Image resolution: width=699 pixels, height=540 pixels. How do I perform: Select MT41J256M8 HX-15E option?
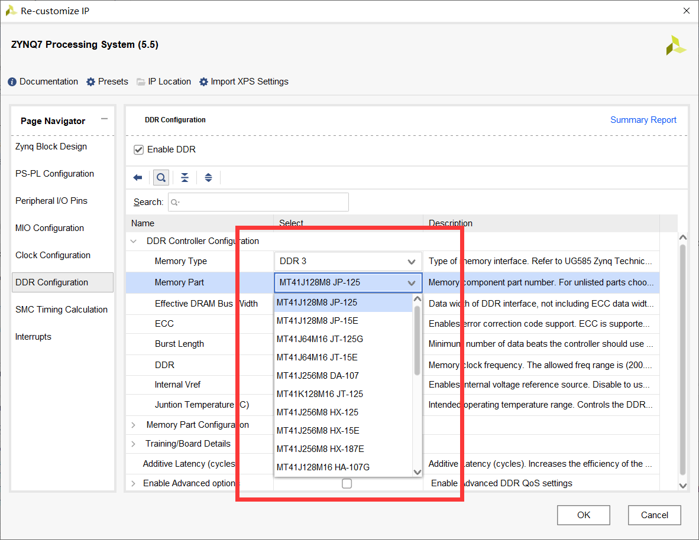click(x=343, y=430)
